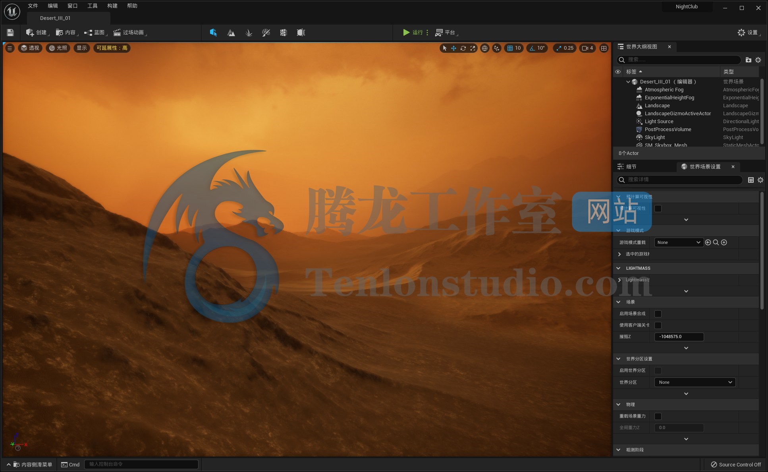768x472 pixels.
Task: Enable 启用场景合成 checkbox
Action: point(658,314)
